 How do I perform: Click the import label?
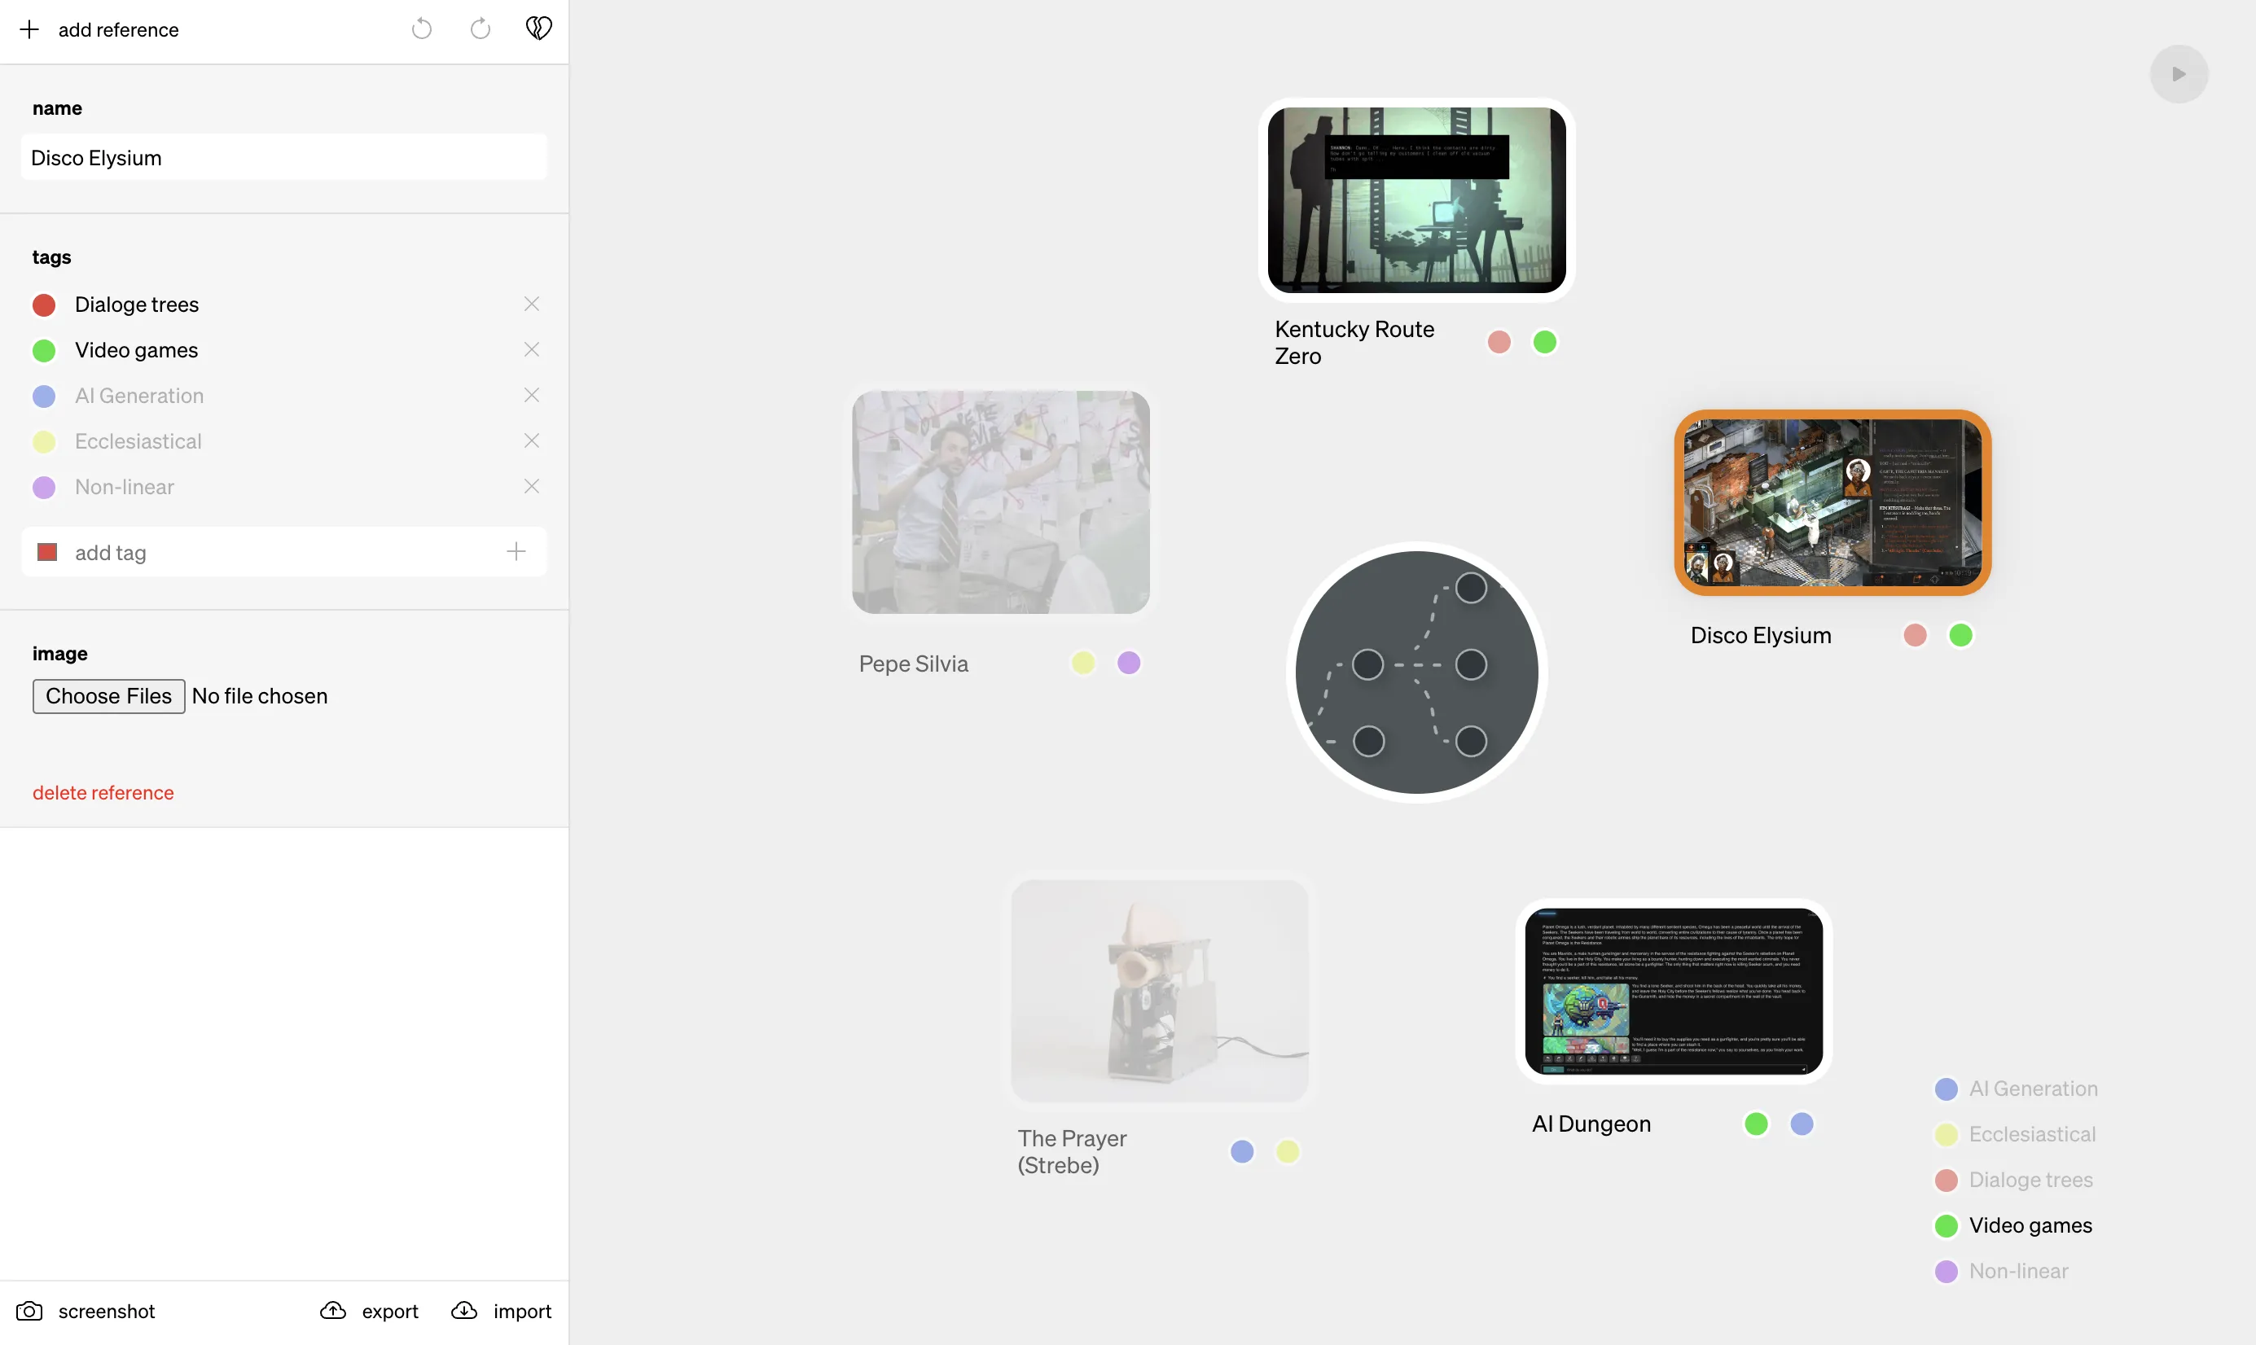point(522,1312)
